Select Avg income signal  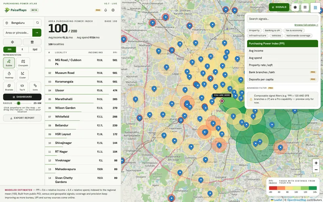pyautogui.click(x=282, y=51)
